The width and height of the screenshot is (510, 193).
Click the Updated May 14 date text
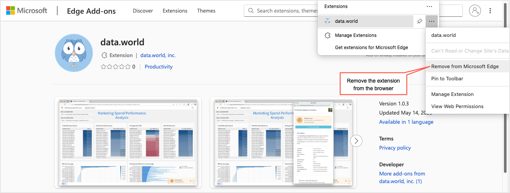pyautogui.click(x=406, y=113)
